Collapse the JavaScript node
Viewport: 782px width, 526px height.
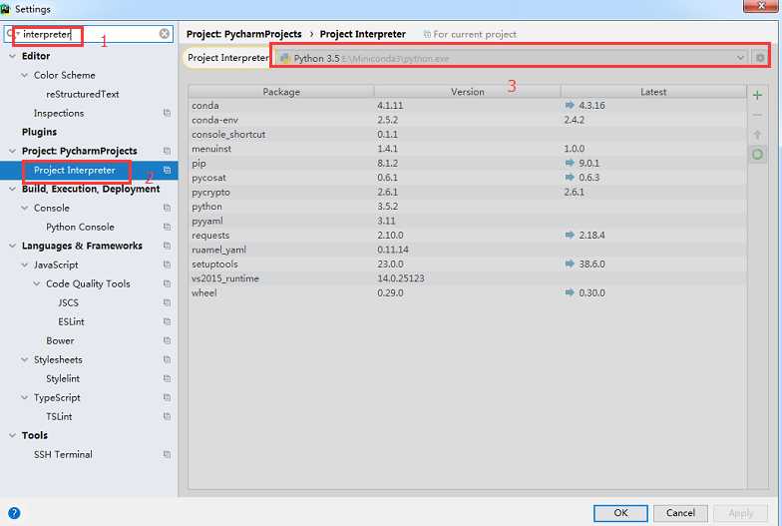point(24,264)
